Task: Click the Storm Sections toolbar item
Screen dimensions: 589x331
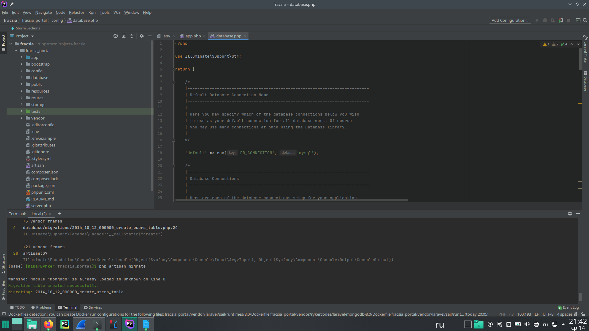Action: 25,28
